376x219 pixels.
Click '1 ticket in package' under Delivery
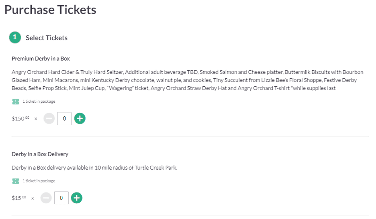coord(39,181)
